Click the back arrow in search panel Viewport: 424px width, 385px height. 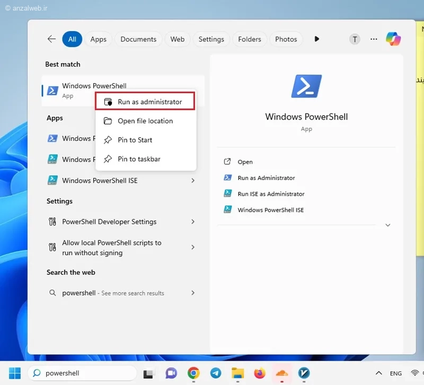[x=51, y=39]
